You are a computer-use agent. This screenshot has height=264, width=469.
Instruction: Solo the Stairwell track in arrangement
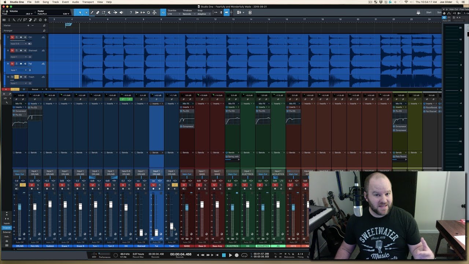[x=16, y=51]
